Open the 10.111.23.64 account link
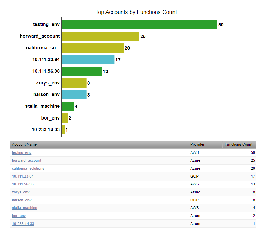The width and height of the screenshot is (268, 238). (x=23, y=176)
